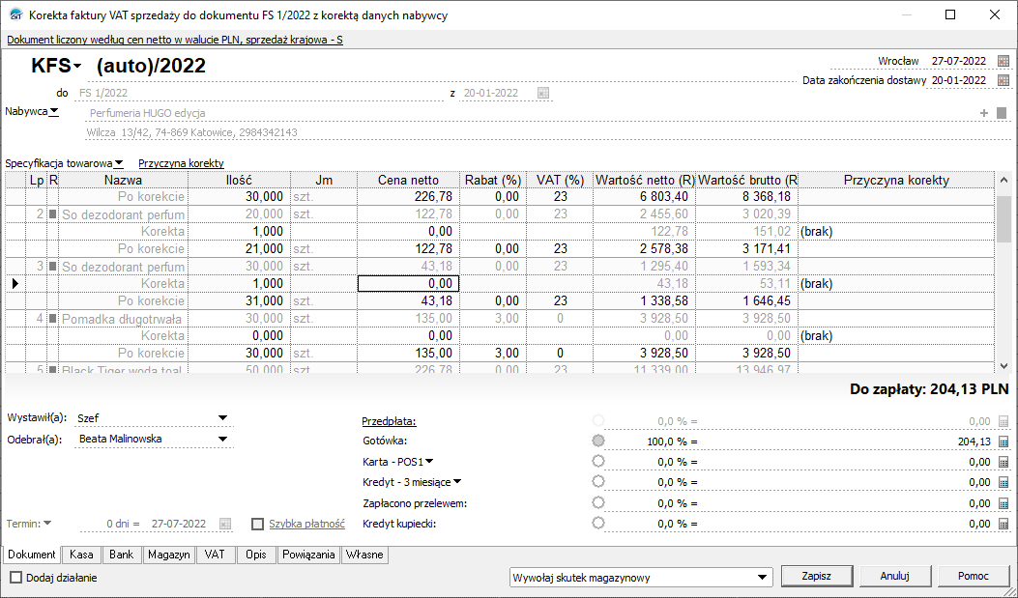
Task: Expand Specyfikacja towarowa dropdown
Action: [x=119, y=163]
